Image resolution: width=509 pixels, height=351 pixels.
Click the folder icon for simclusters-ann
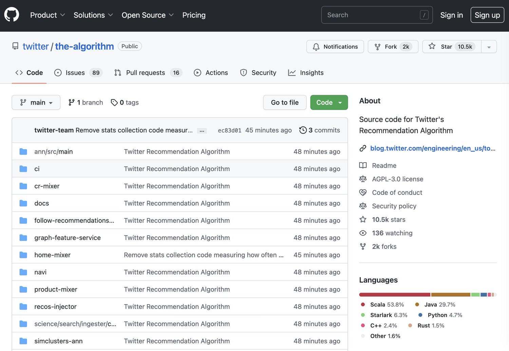coord(23,341)
